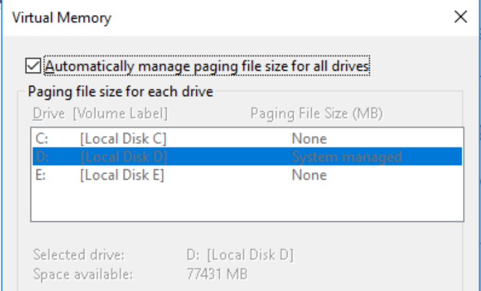The width and height of the screenshot is (481, 291).
Task: Click the [Local Disk C] volume label
Action: 122,139
